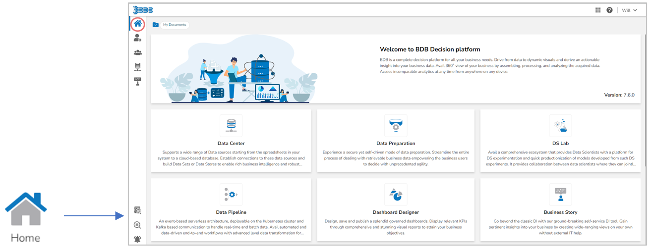Open the Data Preparation card
Image resolution: width=650 pixels, height=248 pixels.
pos(396,141)
